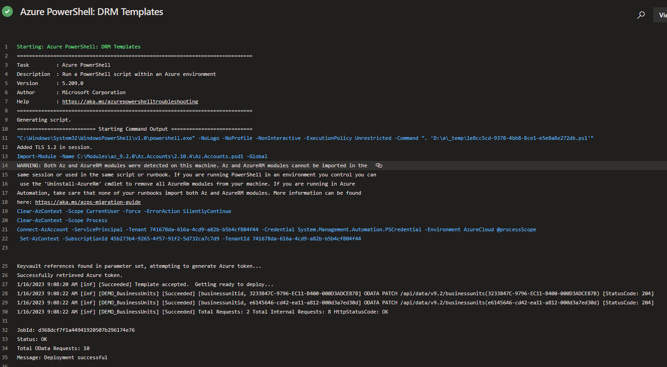Select the 'Azure PowerShell: DRM Templates' title
667x367 pixels.
[x=91, y=12]
